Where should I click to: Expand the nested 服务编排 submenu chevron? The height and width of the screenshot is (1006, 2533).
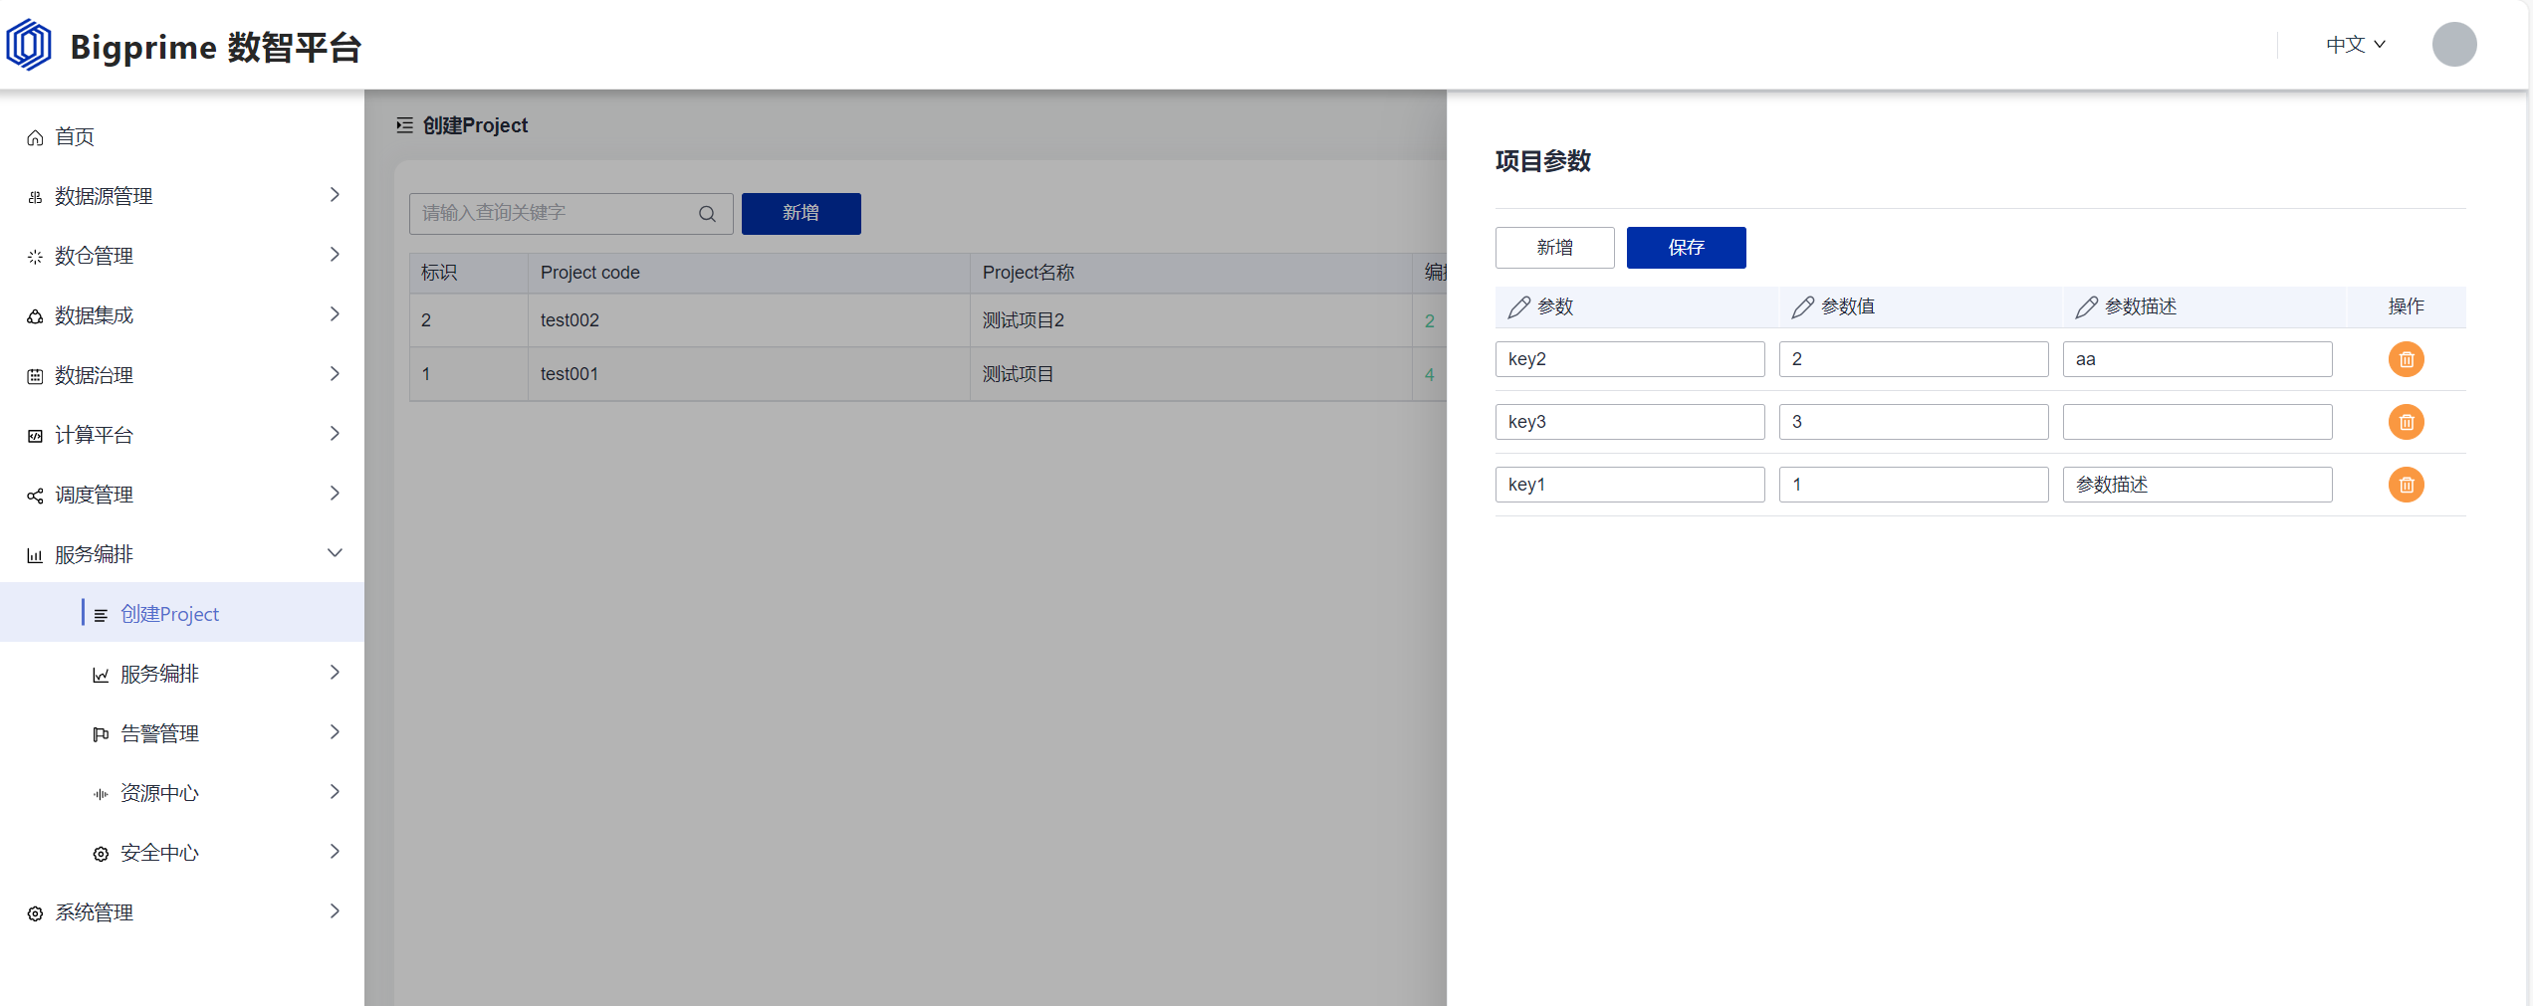coord(335,673)
